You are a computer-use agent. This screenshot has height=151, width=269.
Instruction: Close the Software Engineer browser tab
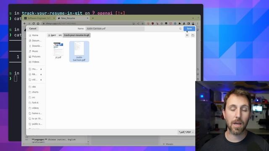point(54,18)
